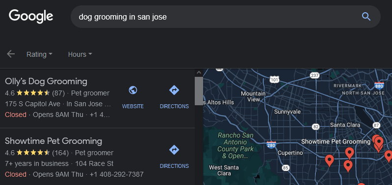Click the scrollbar up arrow in results list
Image resolution: width=392 pixels, height=185 pixels.
click(199, 72)
